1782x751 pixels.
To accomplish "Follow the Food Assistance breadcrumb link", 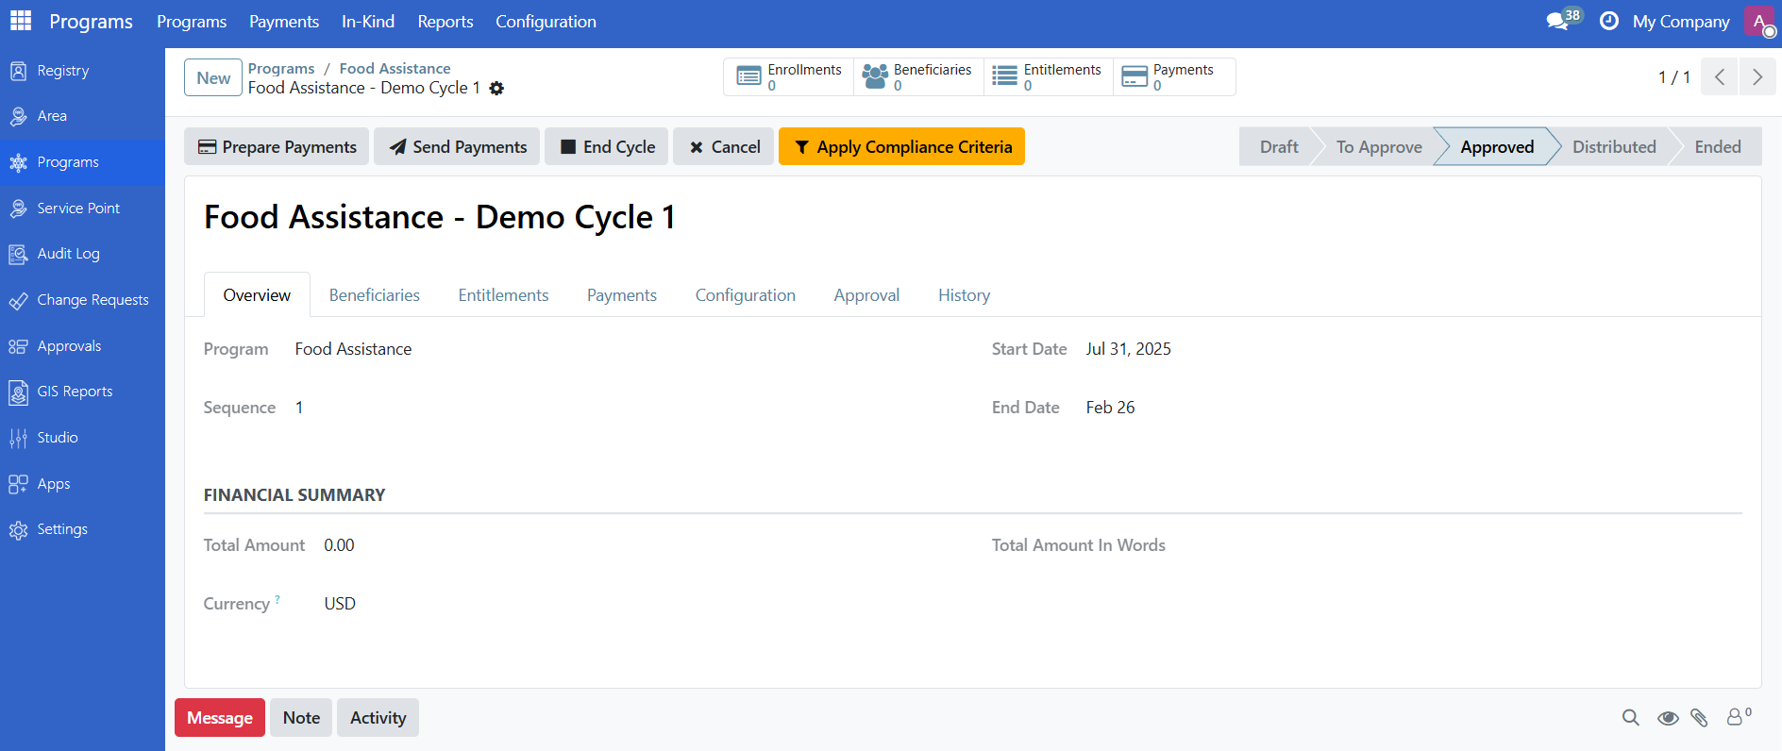I will [395, 69].
